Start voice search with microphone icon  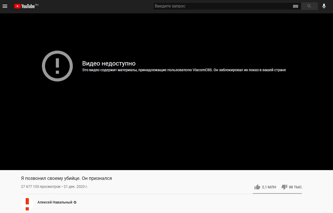tap(324, 6)
